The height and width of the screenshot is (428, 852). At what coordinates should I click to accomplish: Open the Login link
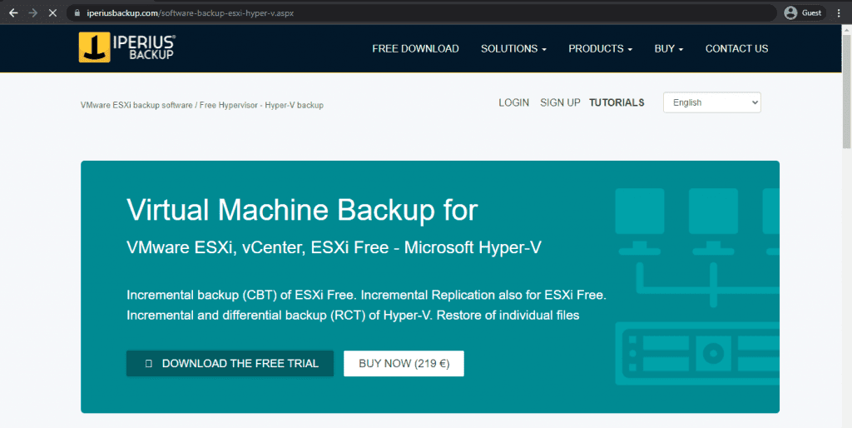click(x=513, y=102)
